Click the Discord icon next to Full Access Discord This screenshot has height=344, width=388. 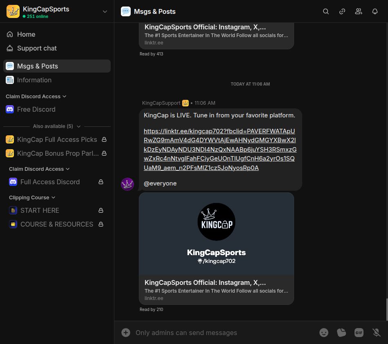[13, 182]
